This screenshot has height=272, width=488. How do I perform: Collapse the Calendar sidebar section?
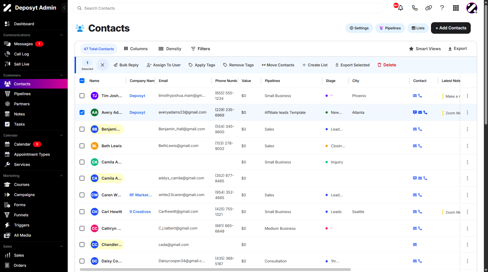click(x=61, y=135)
